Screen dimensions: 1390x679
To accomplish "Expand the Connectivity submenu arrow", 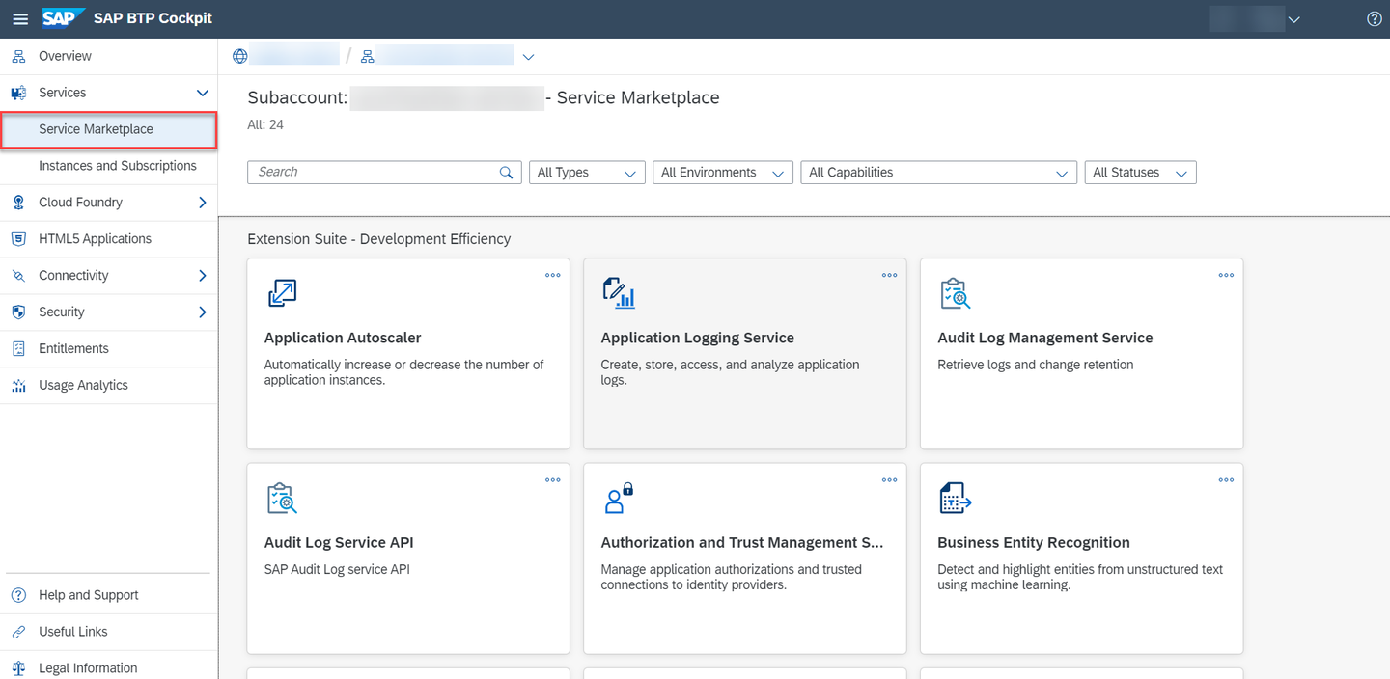I will click(x=203, y=276).
